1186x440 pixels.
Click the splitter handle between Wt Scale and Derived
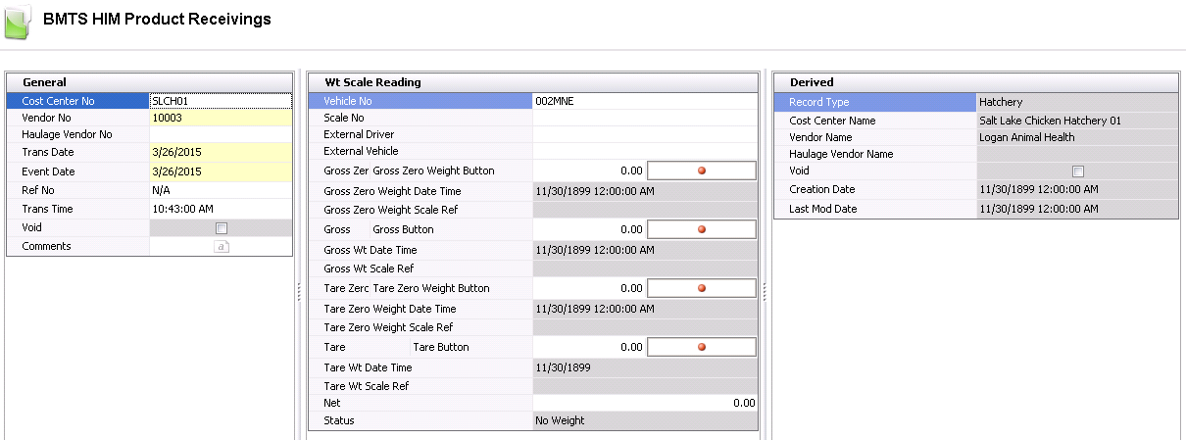tap(765, 290)
